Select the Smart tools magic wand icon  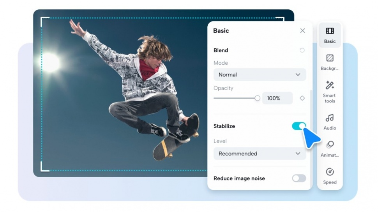[x=330, y=85]
